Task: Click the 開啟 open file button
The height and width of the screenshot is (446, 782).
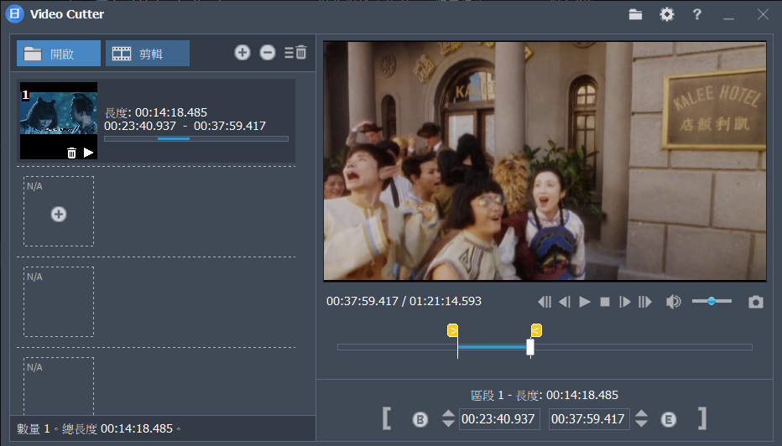Action: click(x=59, y=54)
